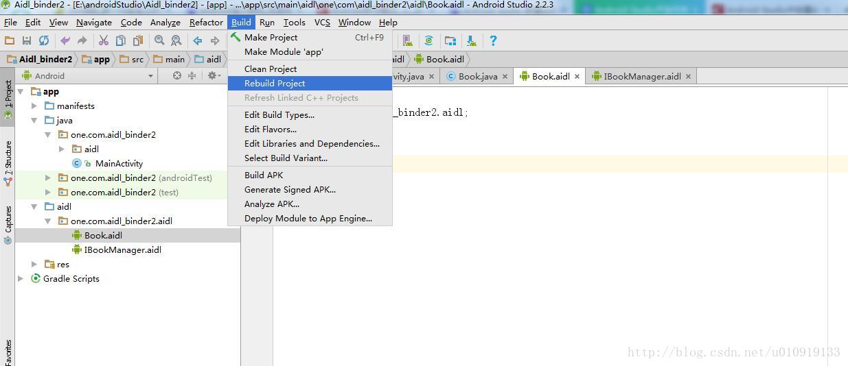Click the Sync Project with Gradle icon
848x366 pixels.
coord(429,40)
